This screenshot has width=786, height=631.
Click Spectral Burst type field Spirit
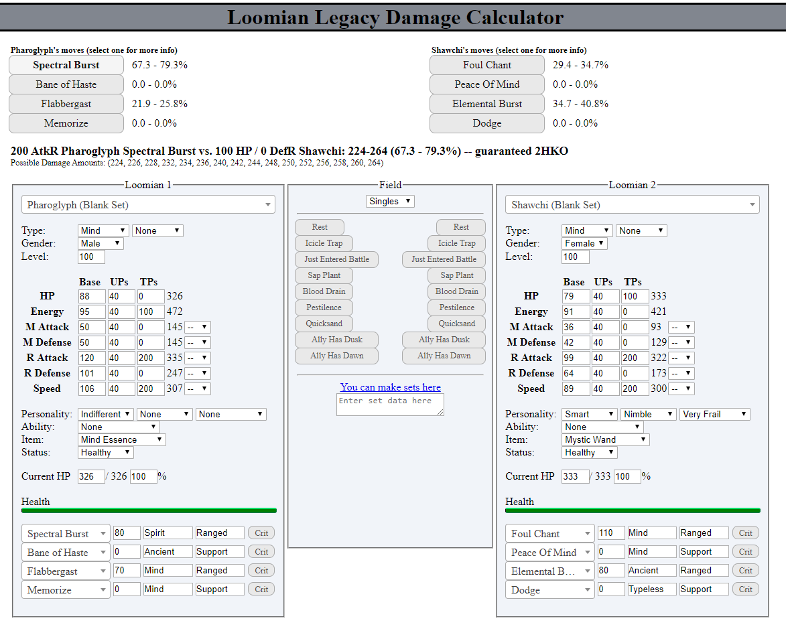click(x=168, y=533)
